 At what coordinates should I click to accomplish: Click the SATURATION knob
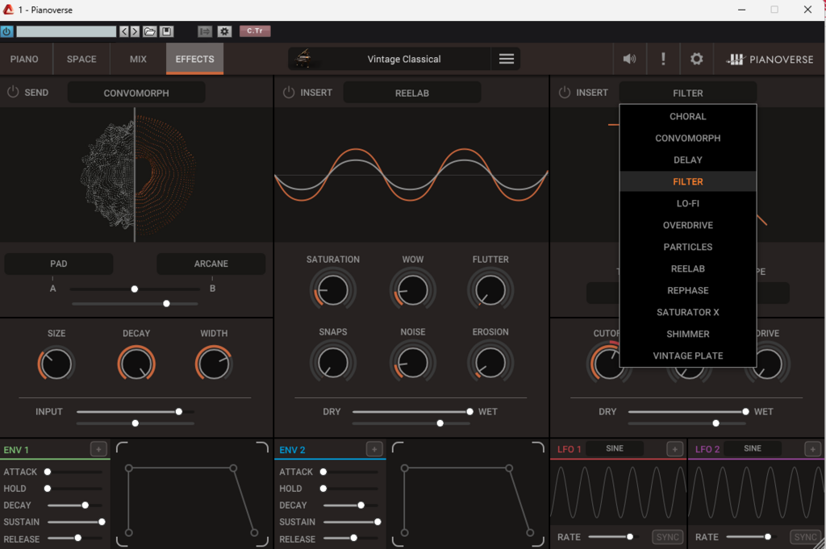(333, 290)
